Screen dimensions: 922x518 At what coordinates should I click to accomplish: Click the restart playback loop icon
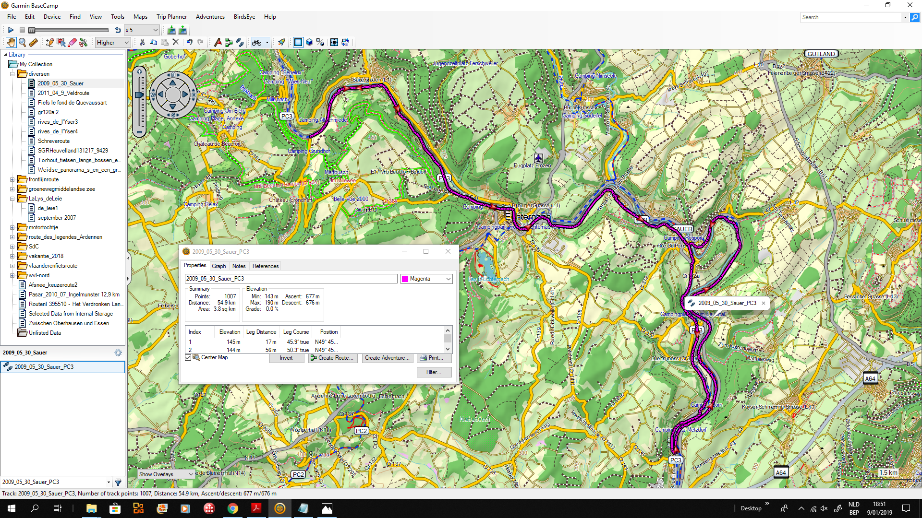pyautogui.click(x=118, y=30)
